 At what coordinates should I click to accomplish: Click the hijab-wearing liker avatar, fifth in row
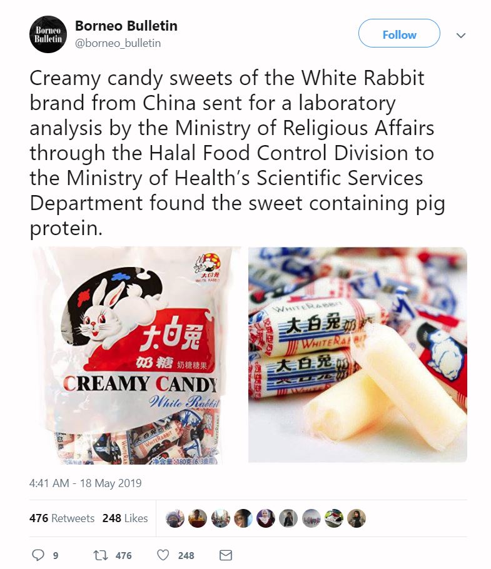pyautogui.click(x=266, y=518)
